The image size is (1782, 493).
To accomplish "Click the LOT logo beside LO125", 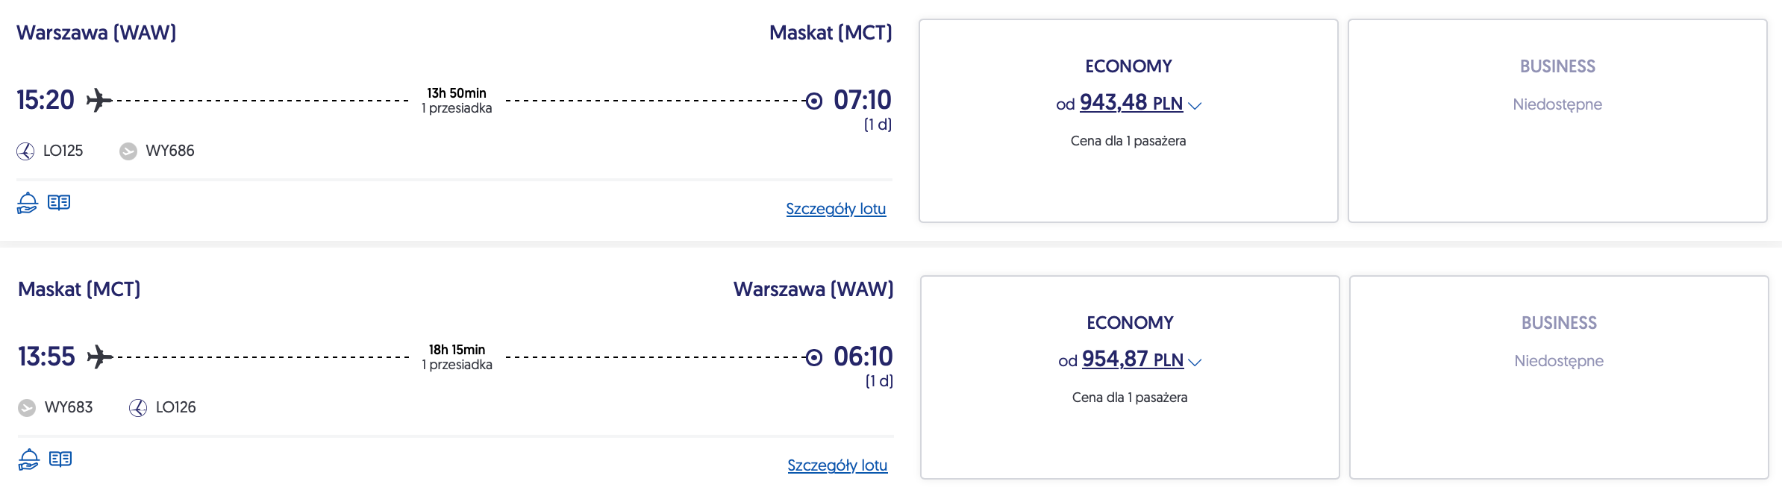I will (x=25, y=151).
